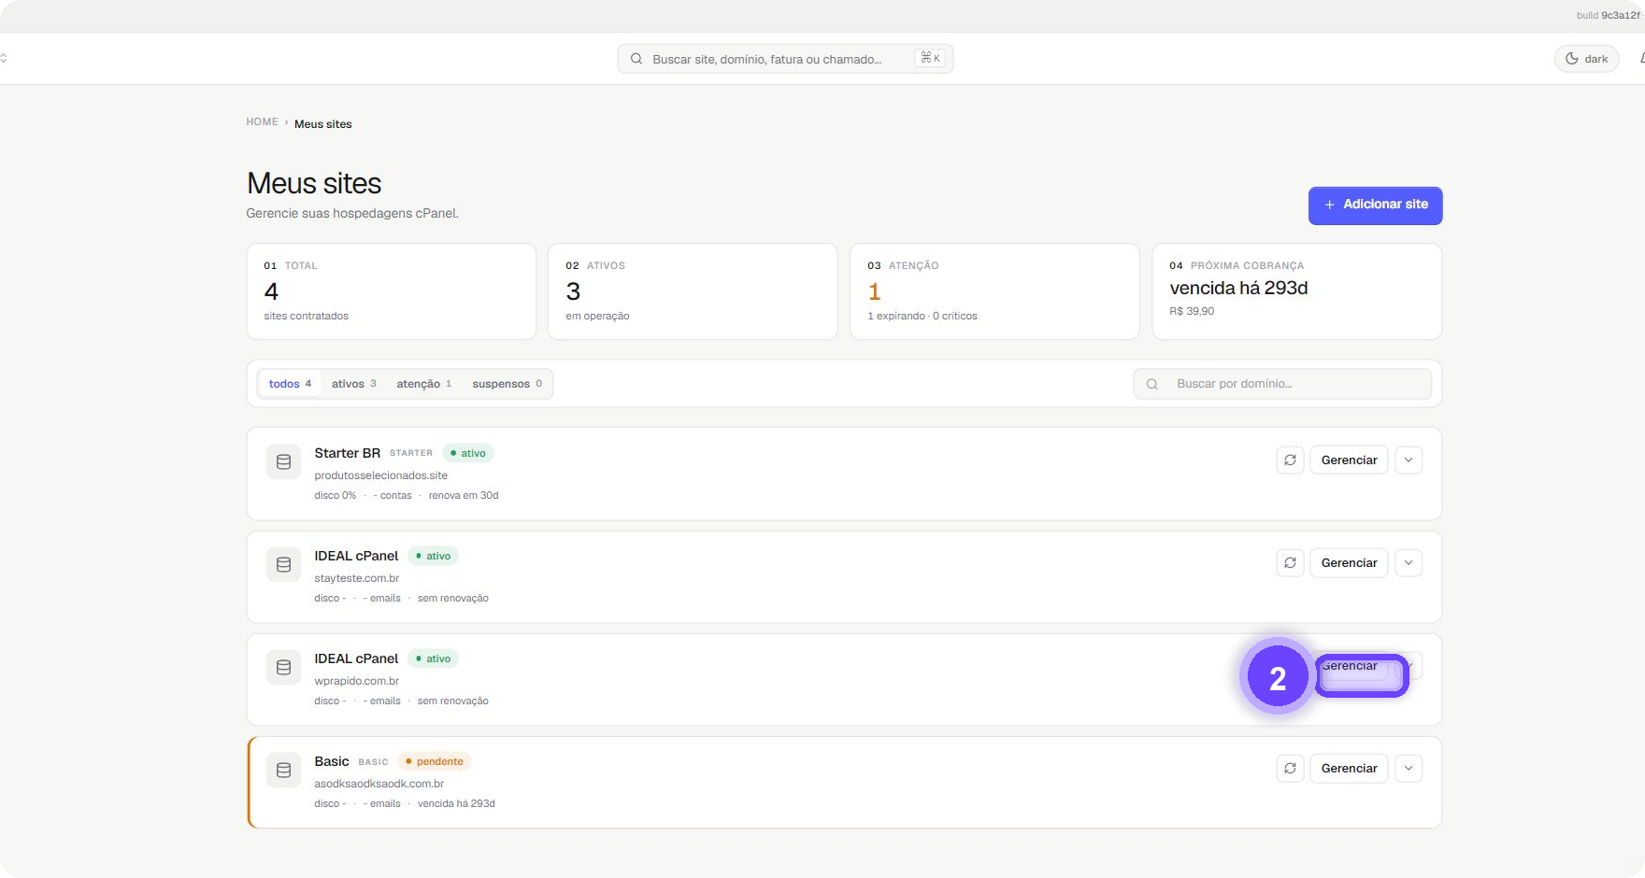
Task: Select the 'atenção' filter tab
Action: 423,384
